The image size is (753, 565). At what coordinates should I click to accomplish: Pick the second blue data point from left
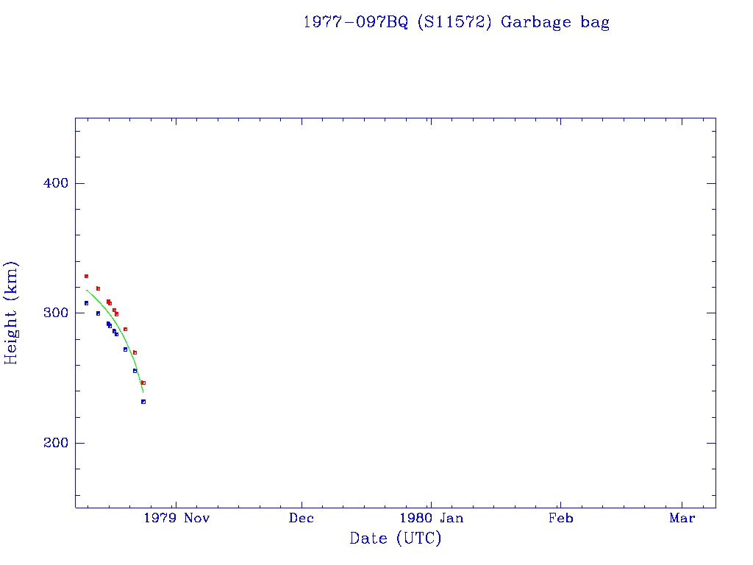[x=98, y=313]
